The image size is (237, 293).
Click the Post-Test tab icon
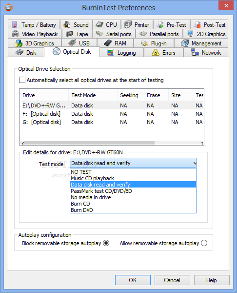point(197,24)
